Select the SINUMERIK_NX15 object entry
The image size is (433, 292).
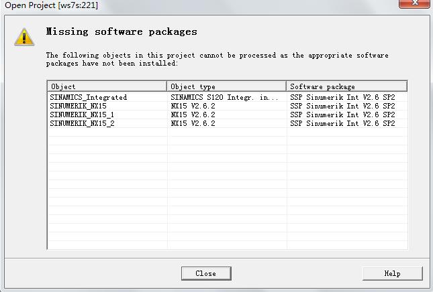pos(78,106)
